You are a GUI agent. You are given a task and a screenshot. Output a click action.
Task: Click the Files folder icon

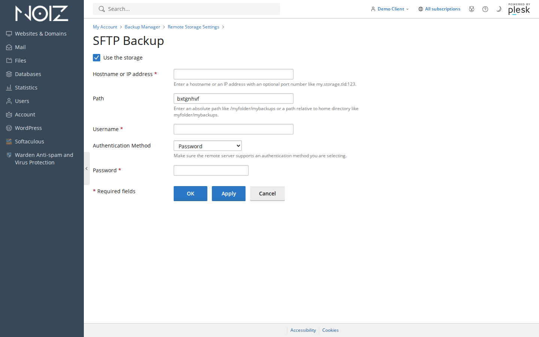point(9,61)
